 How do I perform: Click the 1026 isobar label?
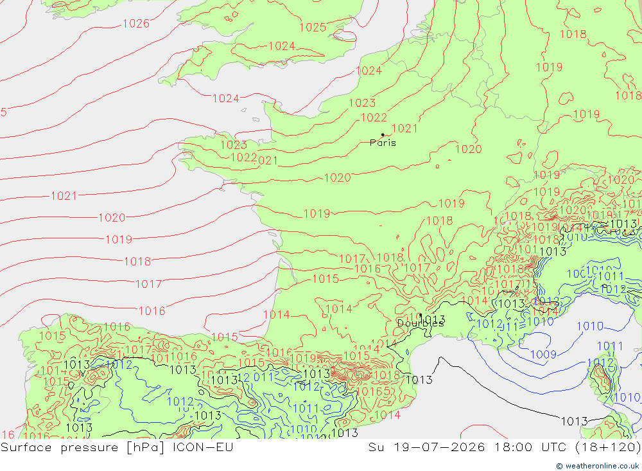coord(136,23)
